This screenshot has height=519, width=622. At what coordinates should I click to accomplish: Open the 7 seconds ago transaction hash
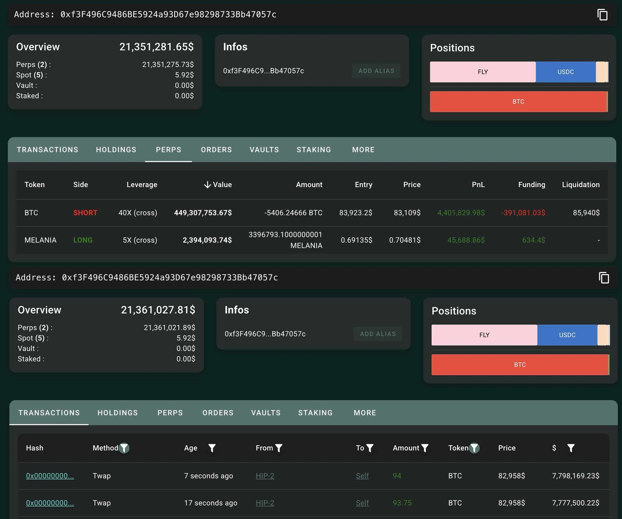pos(50,476)
